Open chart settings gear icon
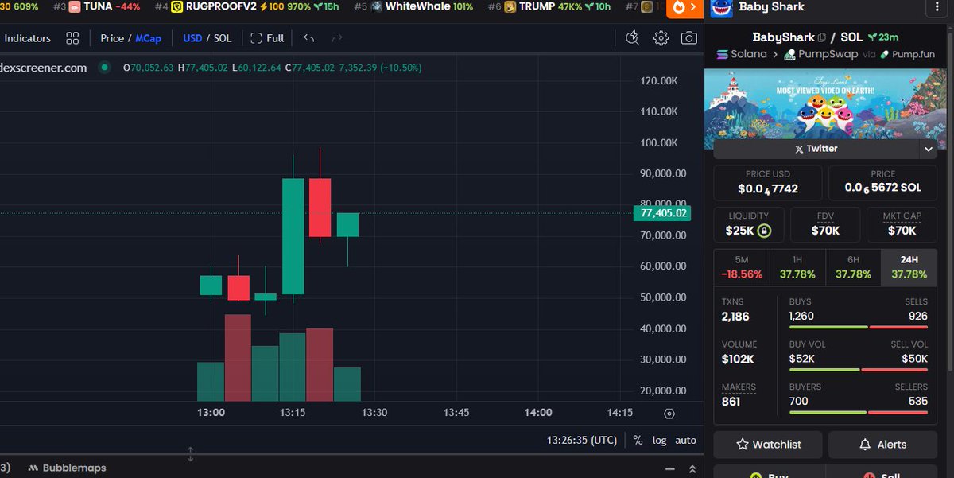The height and width of the screenshot is (478, 954). tap(661, 37)
